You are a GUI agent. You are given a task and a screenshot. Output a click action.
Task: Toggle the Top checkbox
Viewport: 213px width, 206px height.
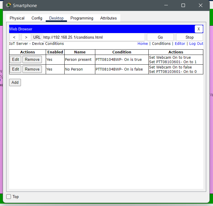9,197
